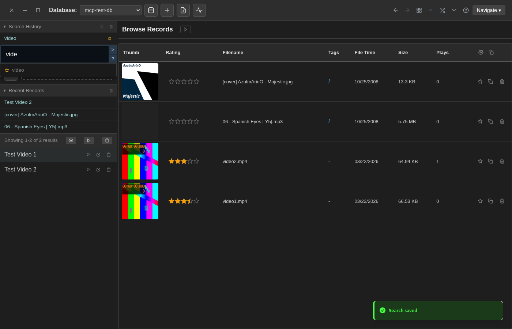Select Test Video 1 in Recent Records
Screen dimensions: 512x329
(x=20, y=154)
